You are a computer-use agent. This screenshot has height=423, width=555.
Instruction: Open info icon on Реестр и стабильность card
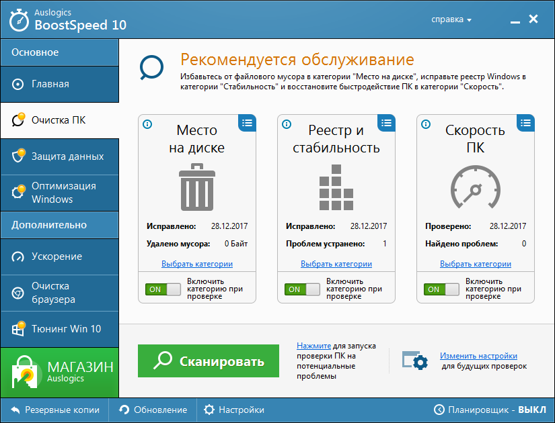287,124
